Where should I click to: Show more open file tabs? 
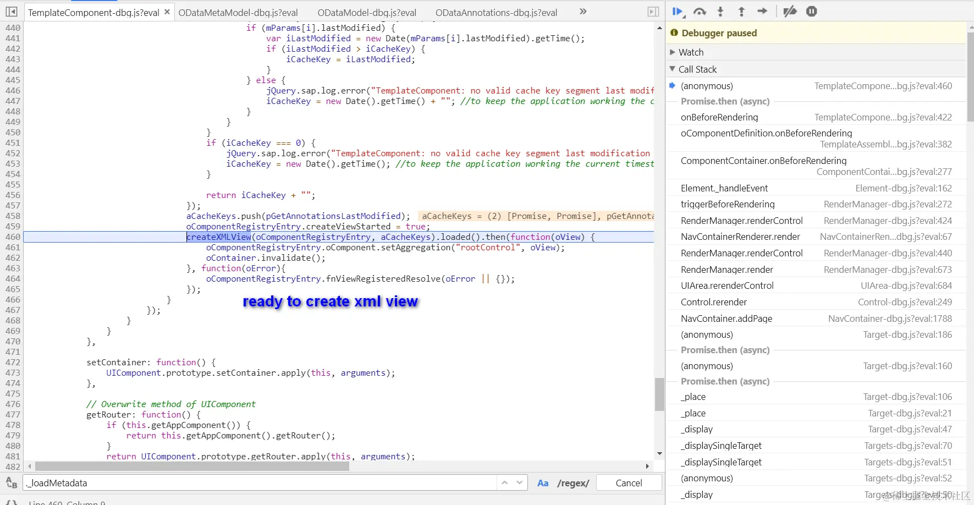tap(583, 12)
